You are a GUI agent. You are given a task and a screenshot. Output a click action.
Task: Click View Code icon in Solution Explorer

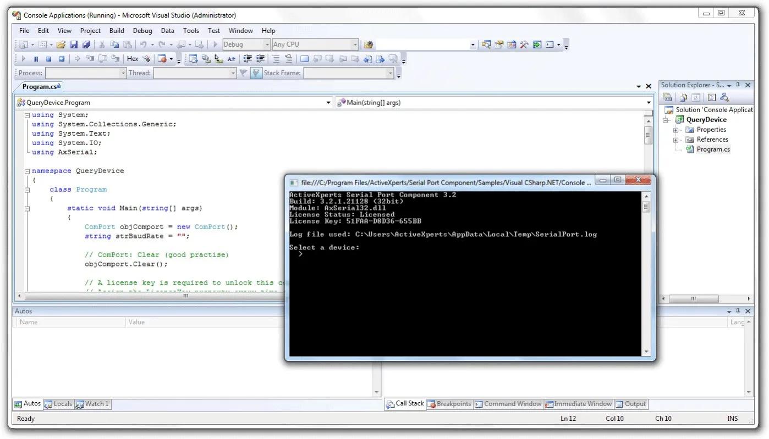tap(711, 97)
